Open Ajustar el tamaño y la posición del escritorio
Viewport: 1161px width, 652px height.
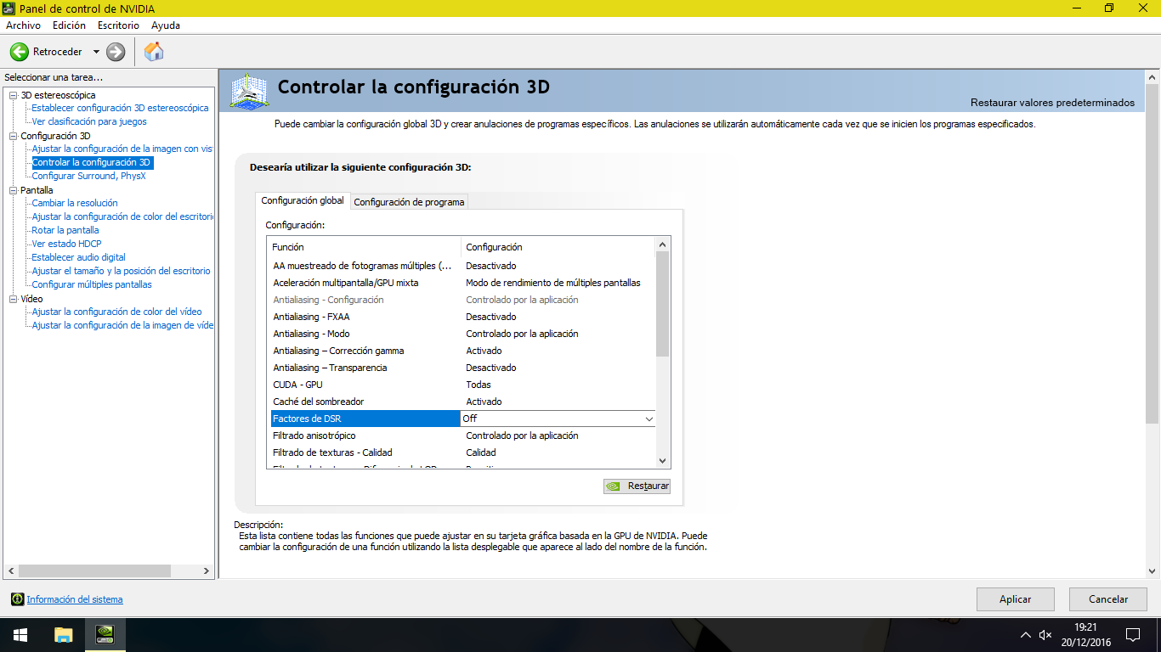pos(121,271)
